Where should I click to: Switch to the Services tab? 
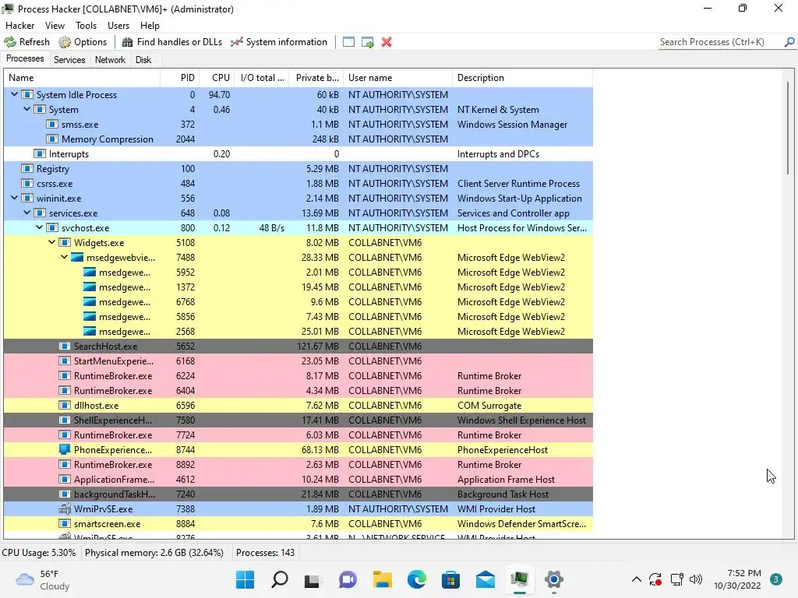pyautogui.click(x=69, y=60)
